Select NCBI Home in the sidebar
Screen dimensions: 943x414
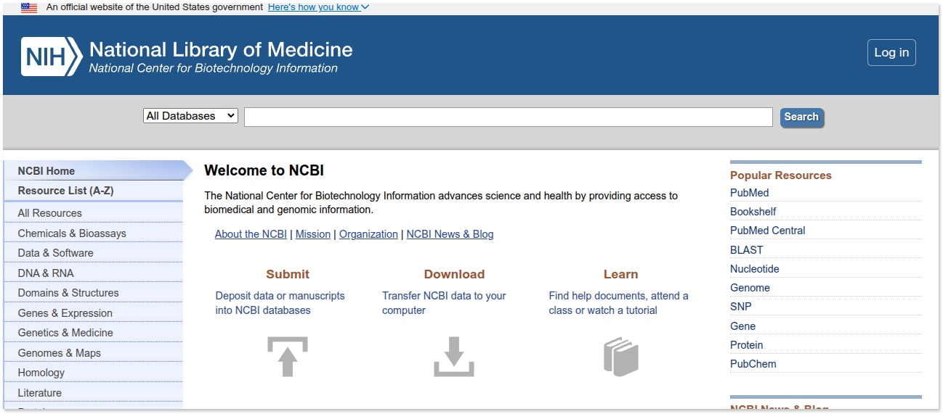pos(46,171)
